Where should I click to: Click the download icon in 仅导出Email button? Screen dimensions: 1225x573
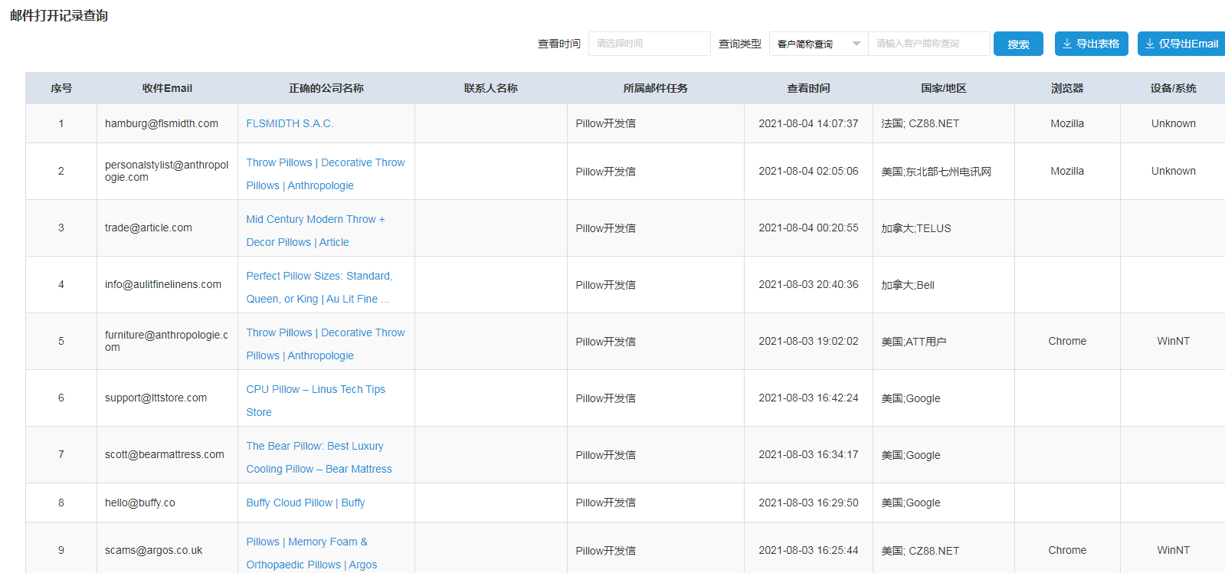tap(1150, 44)
